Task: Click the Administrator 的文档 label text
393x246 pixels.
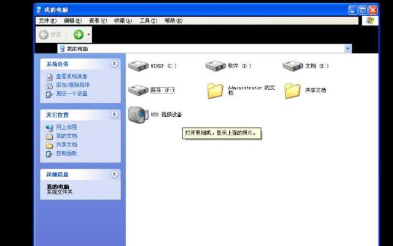Action: (x=251, y=90)
